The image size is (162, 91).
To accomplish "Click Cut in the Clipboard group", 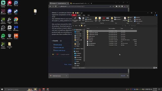I will pos(87,17).
